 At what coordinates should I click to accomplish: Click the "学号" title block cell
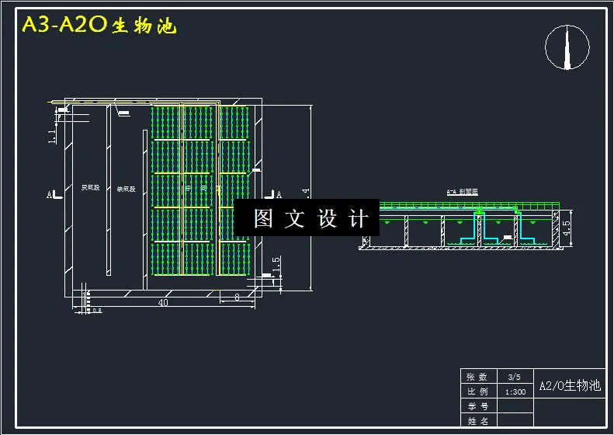pyautogui.click(x=478, y=405)
